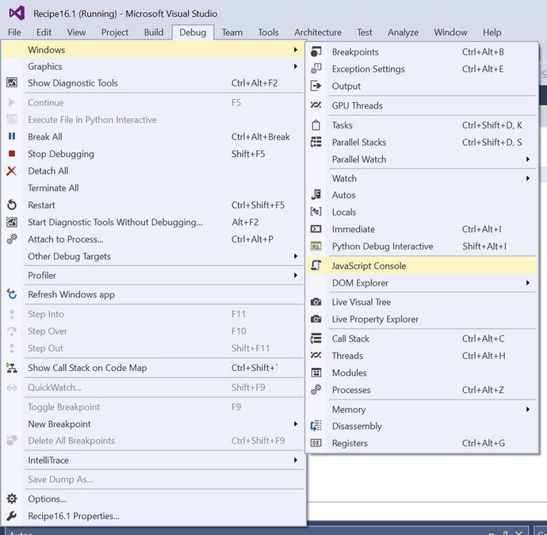Click the Live Visual Tree camera icon

(316, 302)
